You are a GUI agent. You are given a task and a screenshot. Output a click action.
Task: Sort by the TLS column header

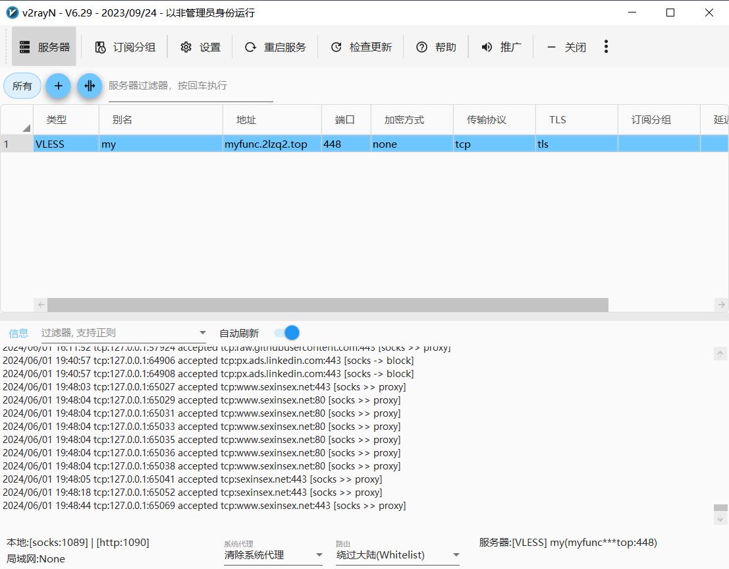(x=577, y=119)
